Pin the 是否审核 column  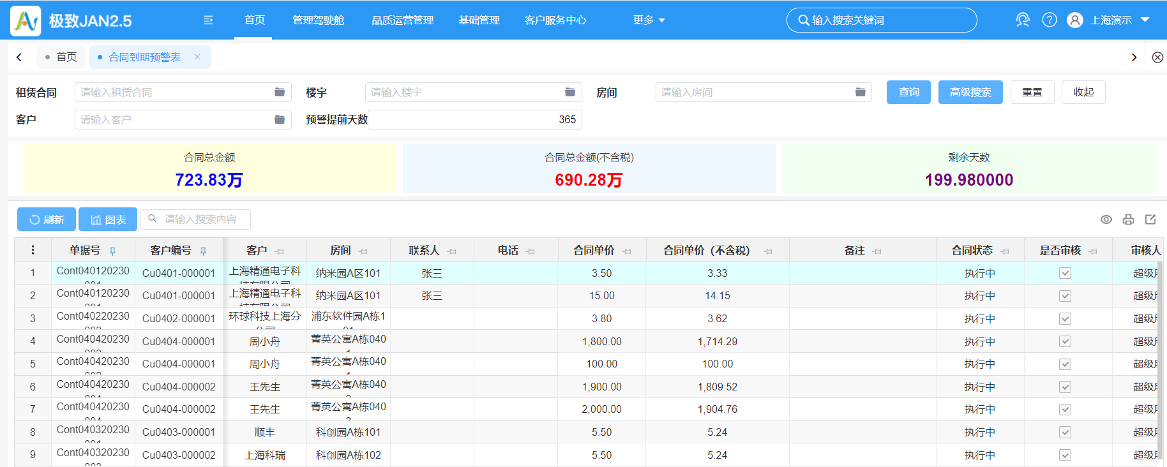pyautogui.click(x=1093, y=251)
